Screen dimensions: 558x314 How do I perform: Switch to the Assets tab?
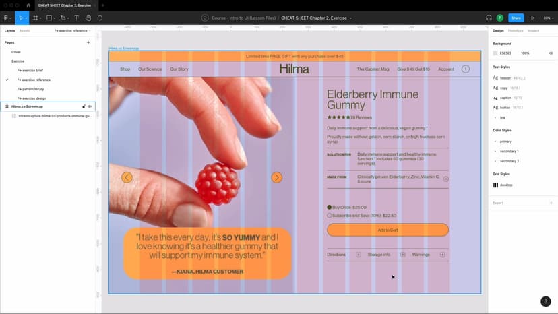24,30
